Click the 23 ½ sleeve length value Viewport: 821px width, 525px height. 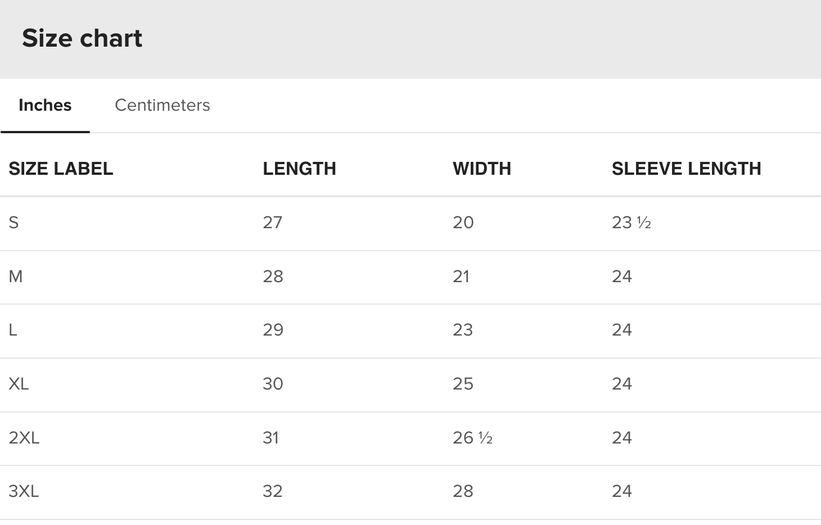[631, 223]
